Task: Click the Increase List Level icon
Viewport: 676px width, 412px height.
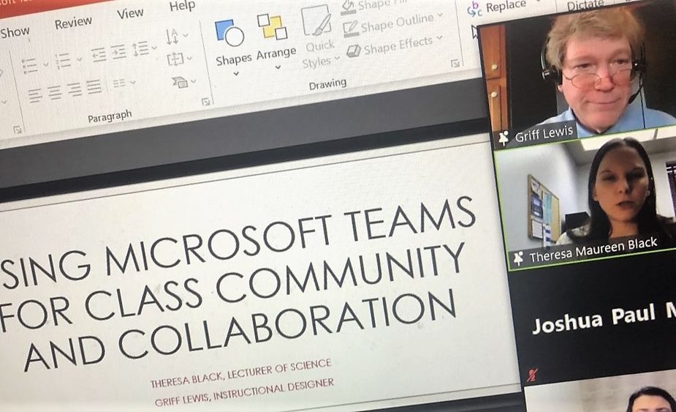Action: pos(118,51)
